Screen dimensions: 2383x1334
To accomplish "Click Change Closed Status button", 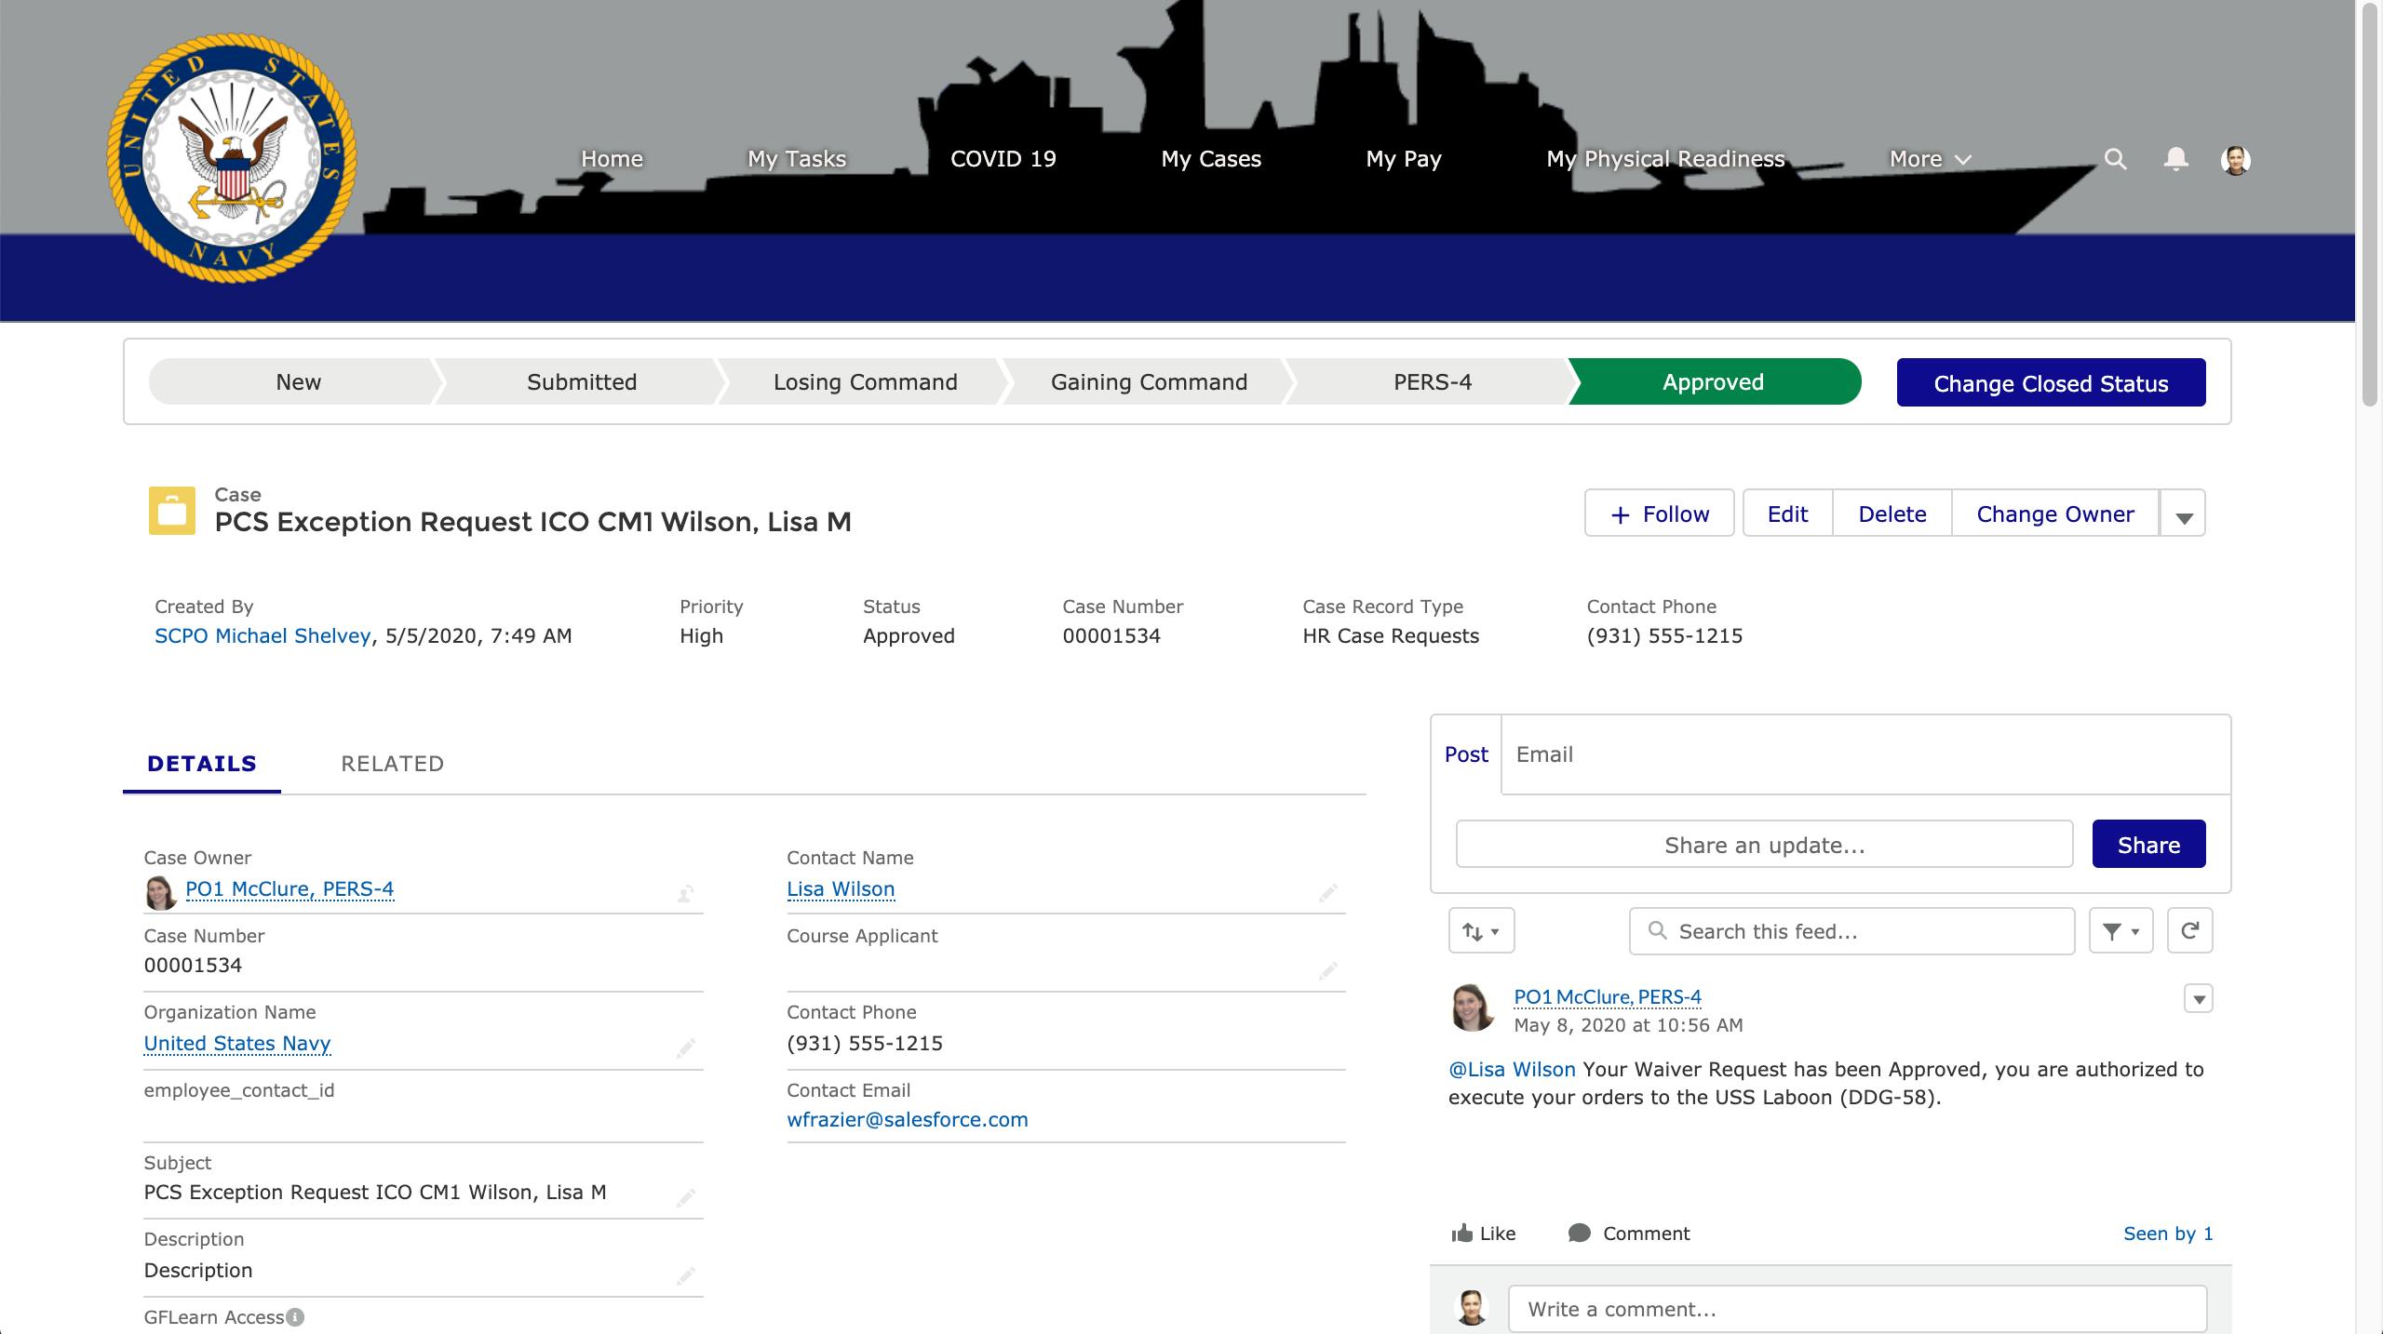I will click(2051, 382).
